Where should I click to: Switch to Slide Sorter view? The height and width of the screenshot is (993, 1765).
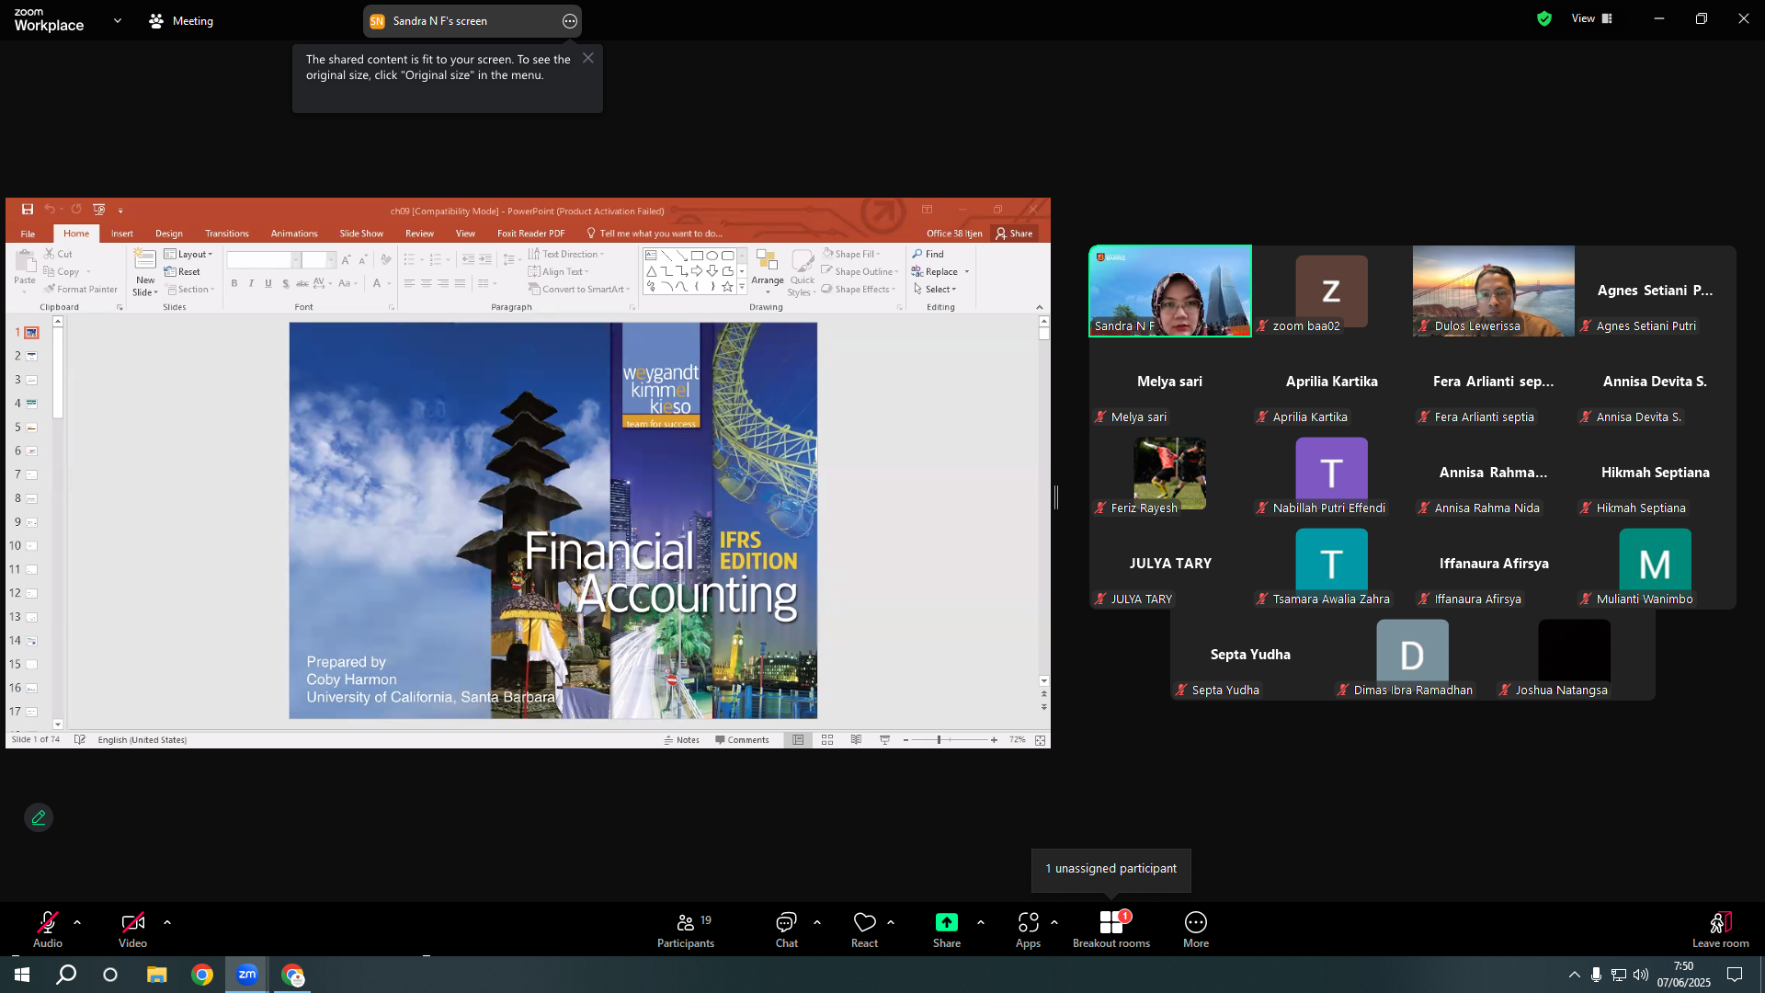pyautogui.click(x=827, y=740)
